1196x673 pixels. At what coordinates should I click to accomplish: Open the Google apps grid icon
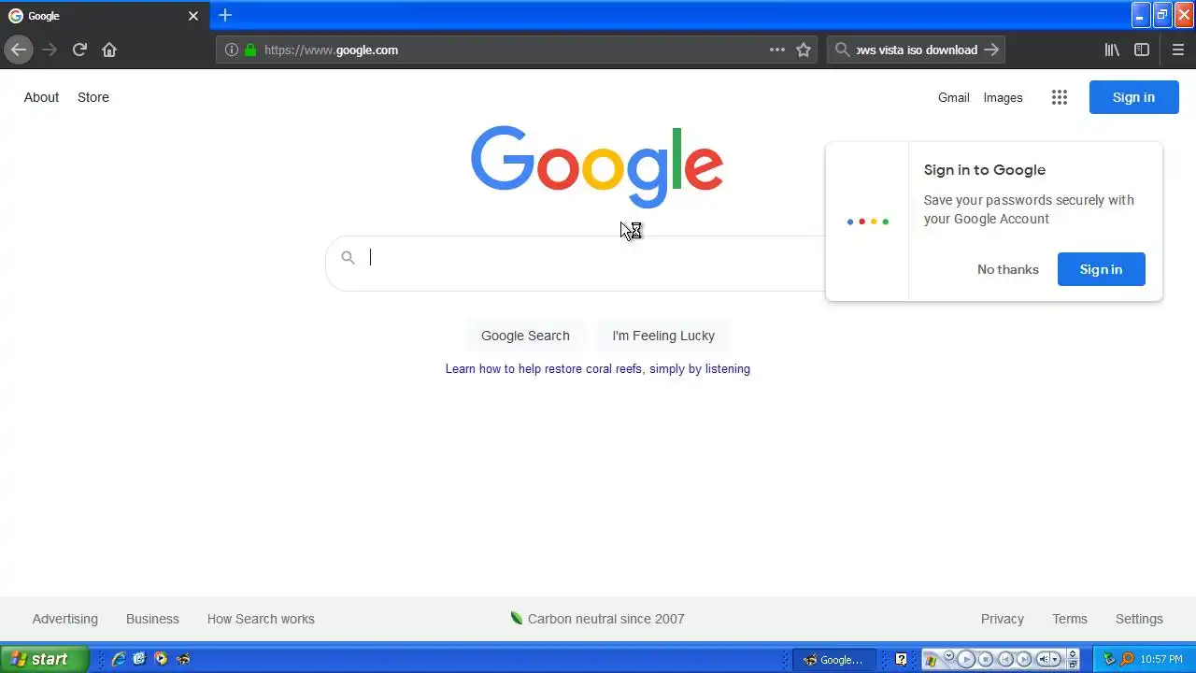pyautogui.click(x=1059, y=97)
